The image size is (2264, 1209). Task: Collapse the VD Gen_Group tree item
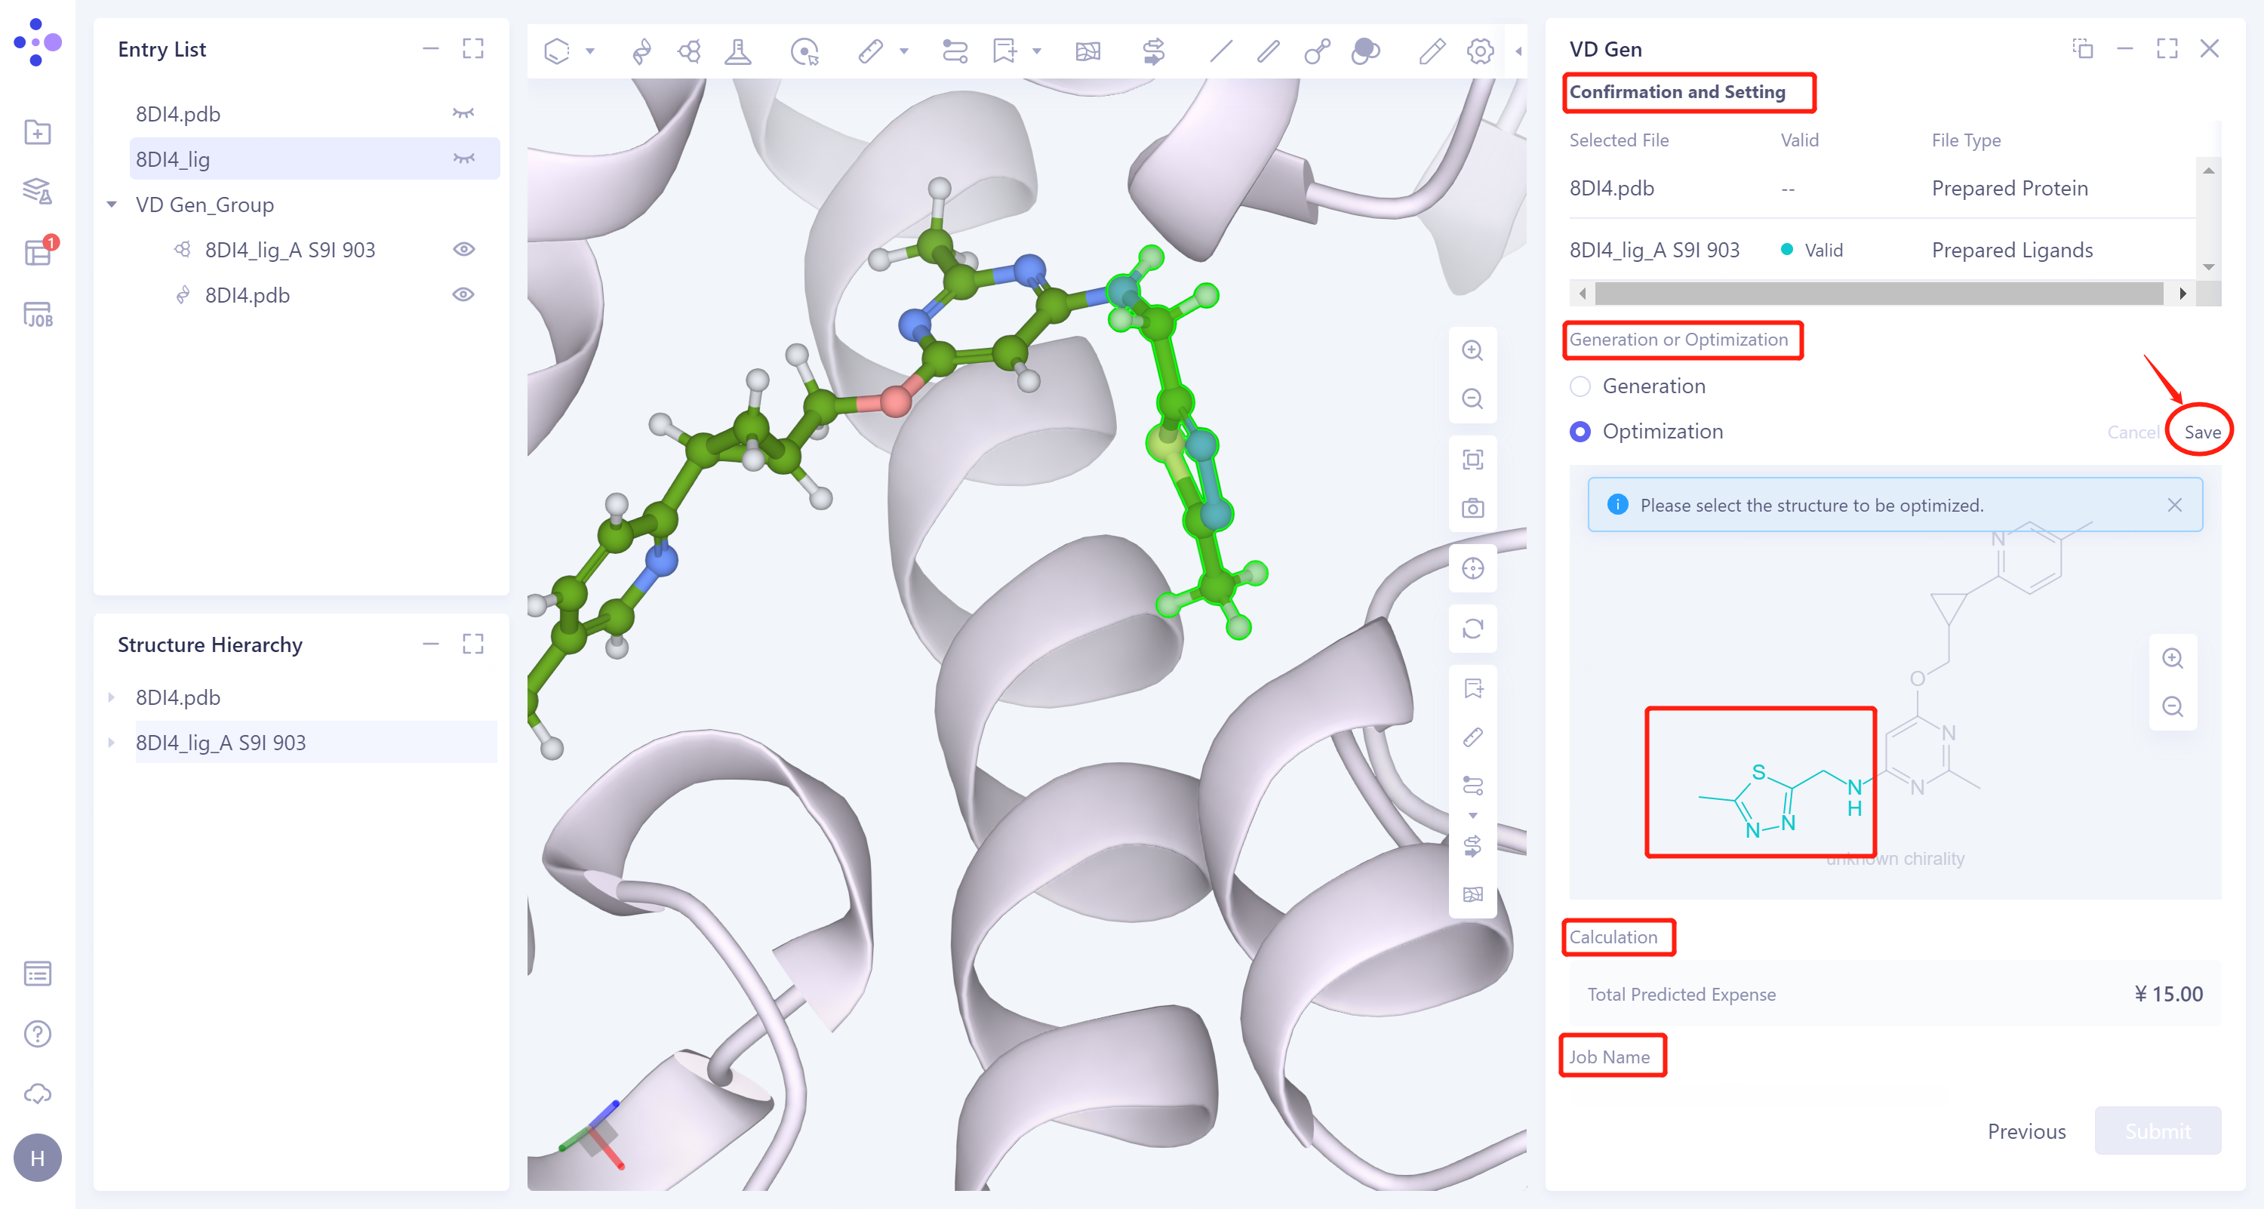coord(112,204)
